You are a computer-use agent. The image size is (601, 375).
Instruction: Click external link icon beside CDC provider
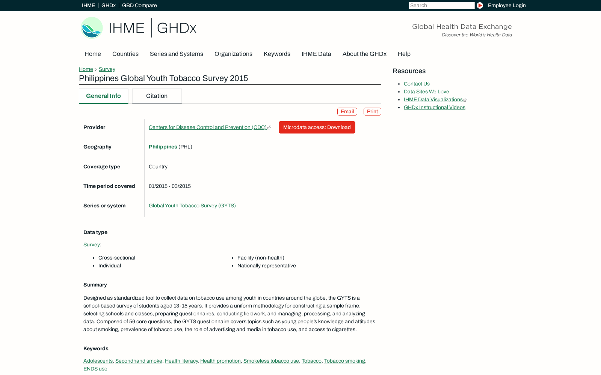click(269, 127)
